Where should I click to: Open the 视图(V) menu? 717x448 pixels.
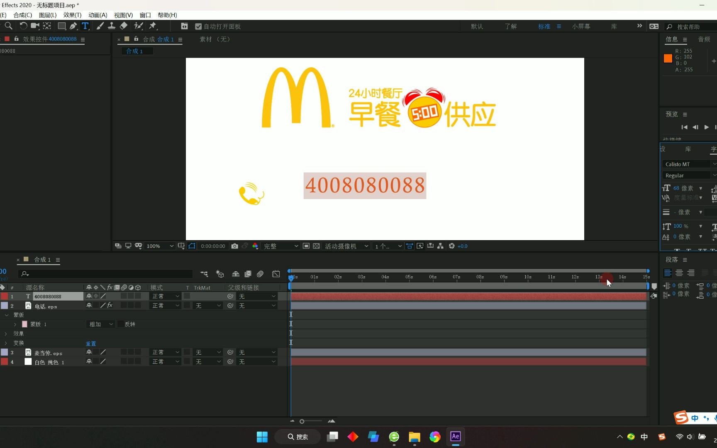(x=123, y=15)
